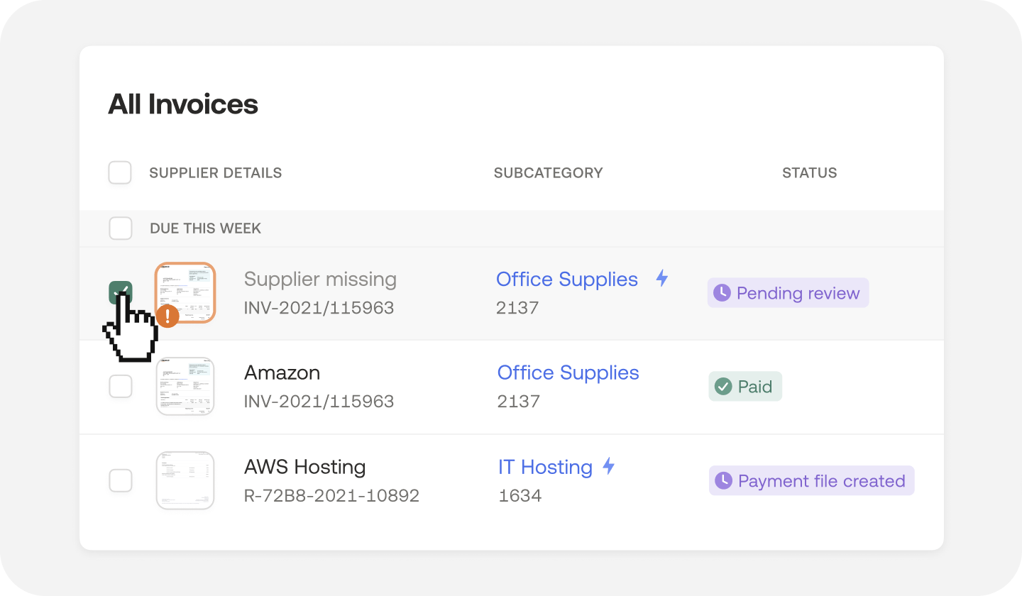Sort by Supplier Details column header
1022x596 pixels.
click(215, 172)
